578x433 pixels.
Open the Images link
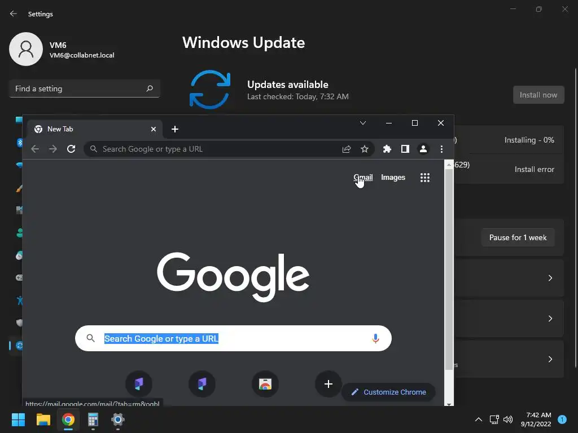click(393, 178)
